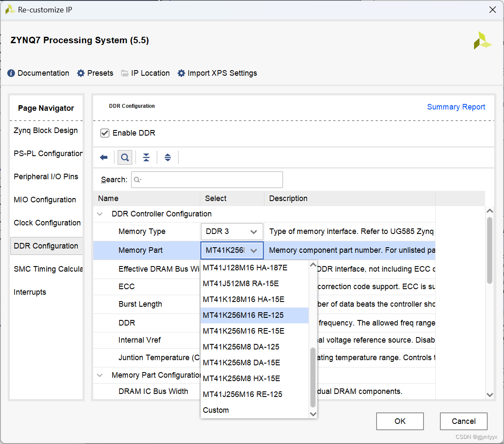
Task: Click the back arrow toolbar icon
Action: (x=104, y=157)
